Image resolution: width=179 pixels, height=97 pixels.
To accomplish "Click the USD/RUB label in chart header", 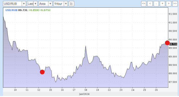I will click(x=12, y=10).
